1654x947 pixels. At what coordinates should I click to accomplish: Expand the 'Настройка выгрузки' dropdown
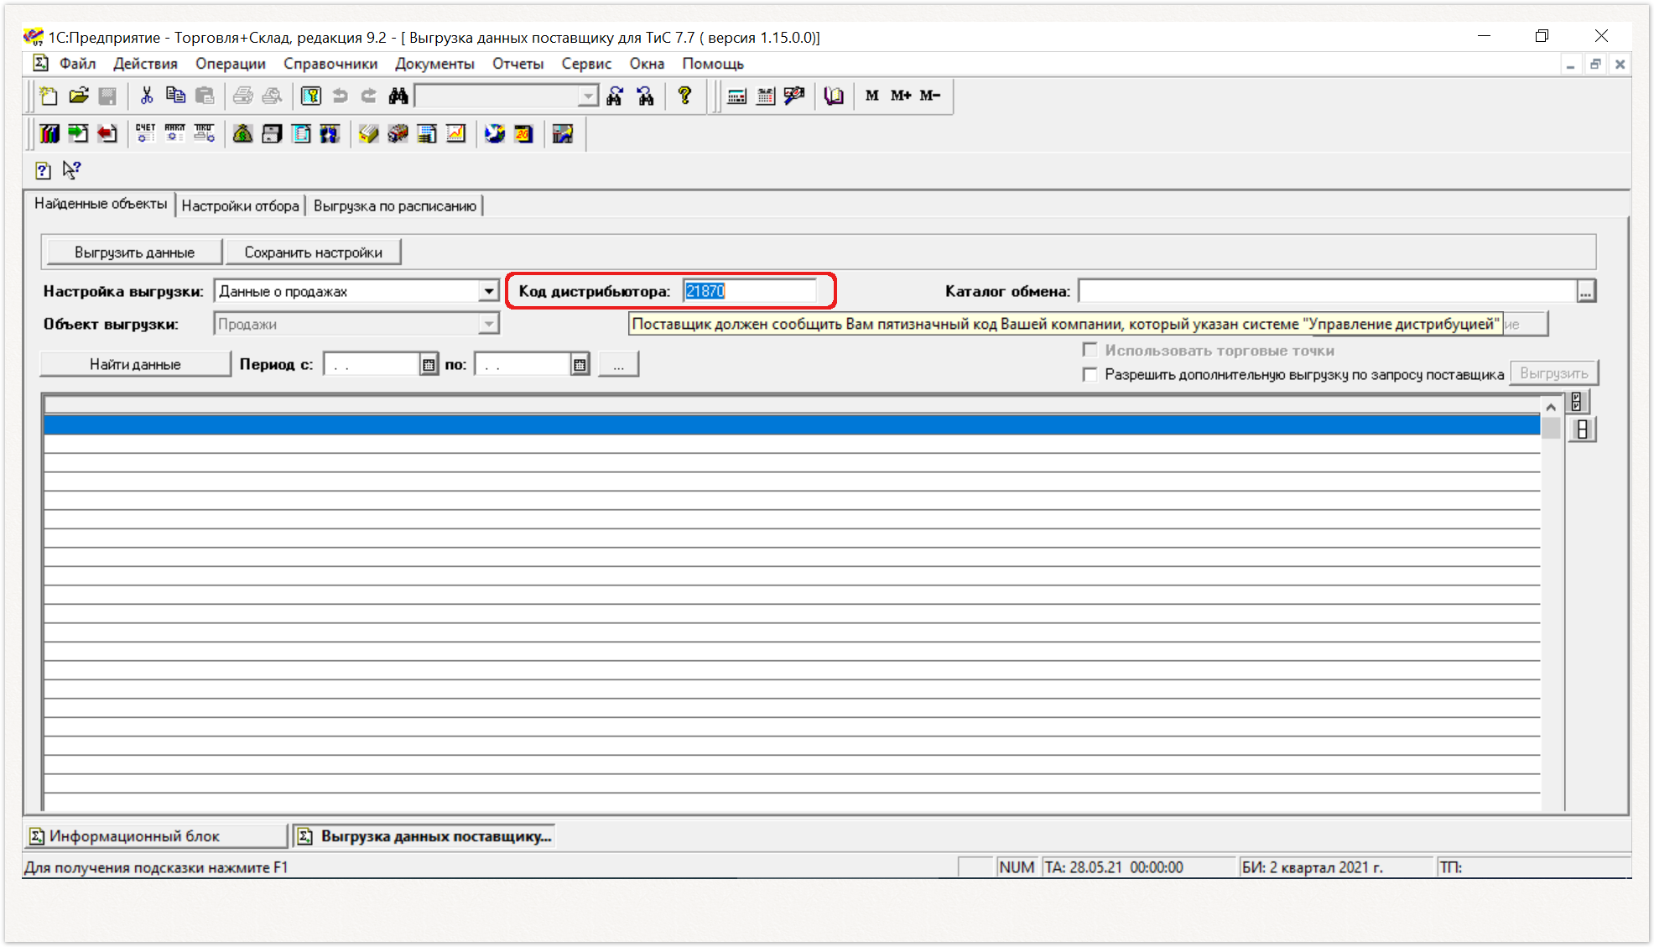tap(489, 291)
